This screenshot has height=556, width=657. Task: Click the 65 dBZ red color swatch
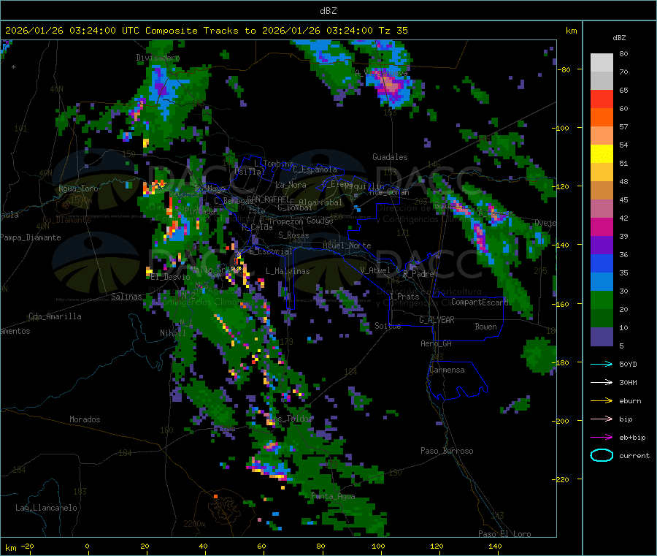coord(602,99)
